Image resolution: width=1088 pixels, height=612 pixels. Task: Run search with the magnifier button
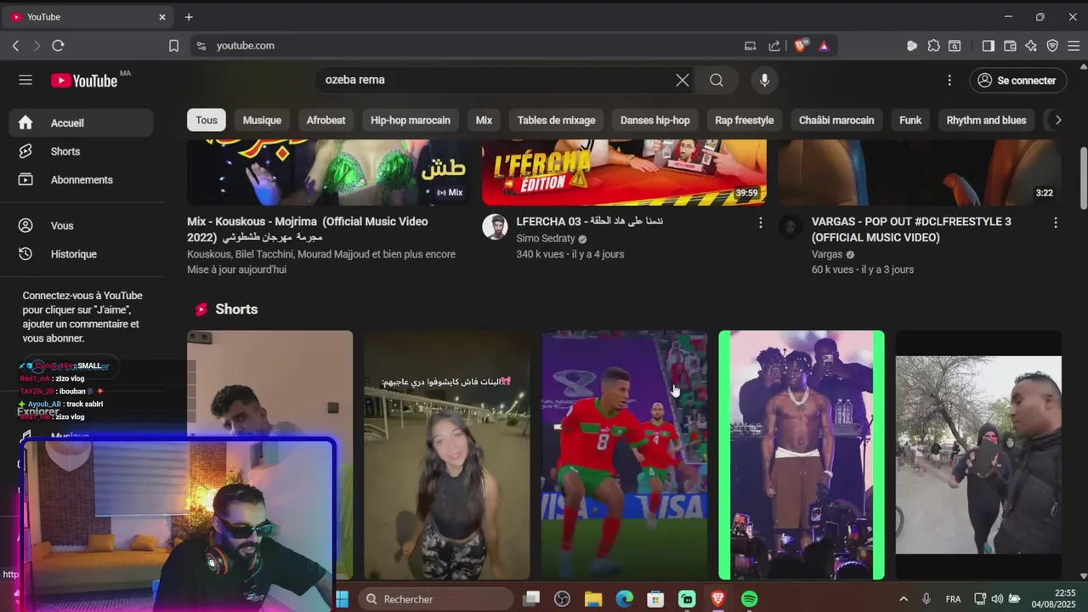pyautogui.click(x=717, y=80)
